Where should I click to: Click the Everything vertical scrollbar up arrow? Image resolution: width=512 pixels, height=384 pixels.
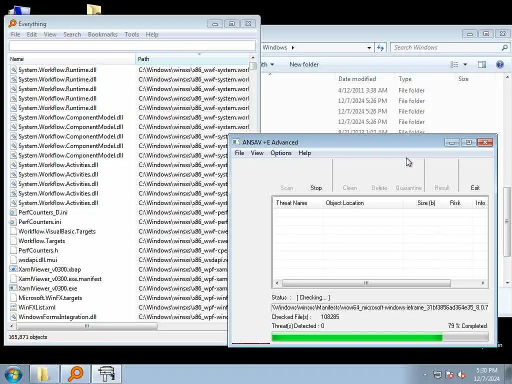click(252, 58)
